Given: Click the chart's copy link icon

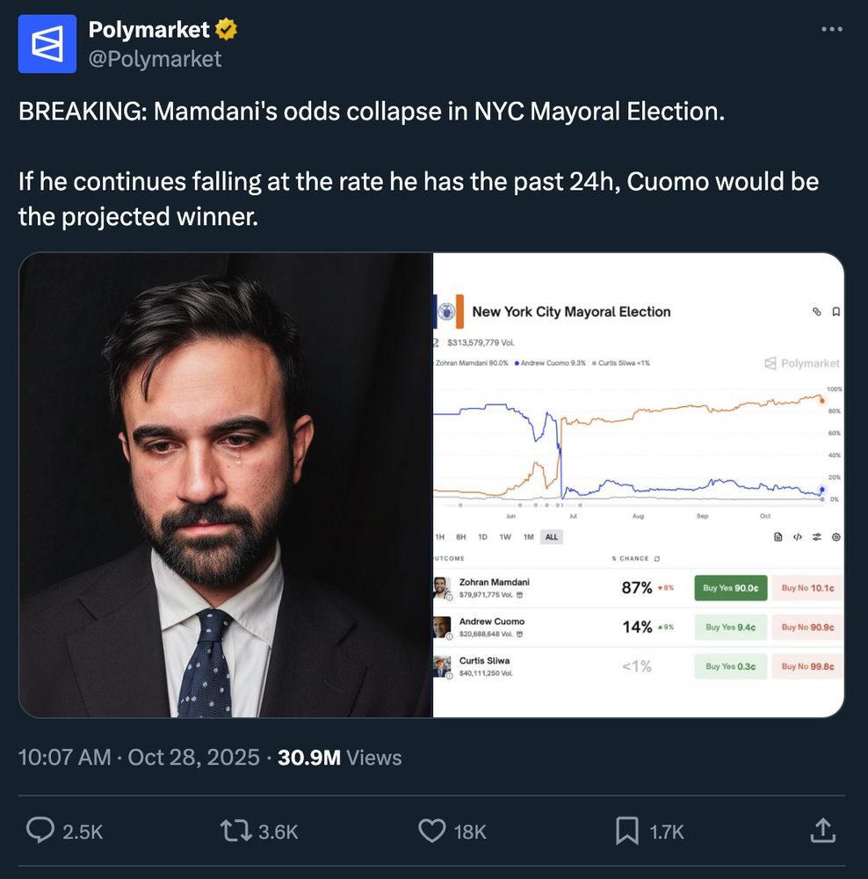Looking at the screenshot, I should pos(816,312).
